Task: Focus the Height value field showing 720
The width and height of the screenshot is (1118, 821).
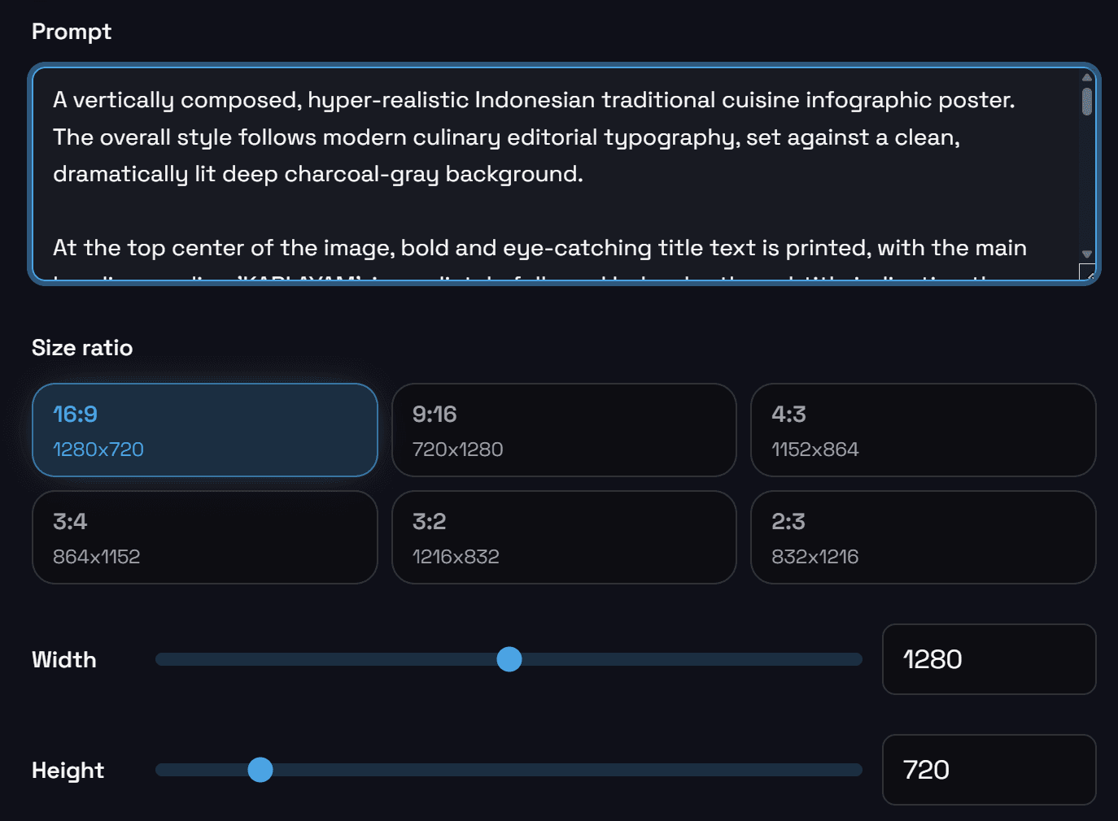Action: [989, 770]
